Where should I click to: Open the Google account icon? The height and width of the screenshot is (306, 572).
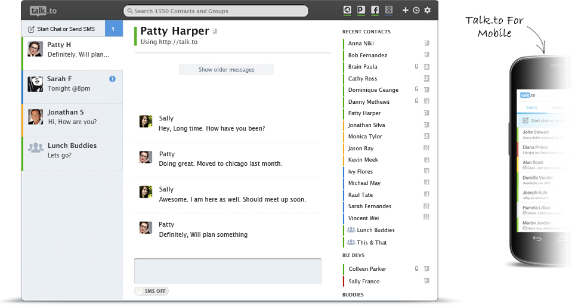(x=389, y=10)
